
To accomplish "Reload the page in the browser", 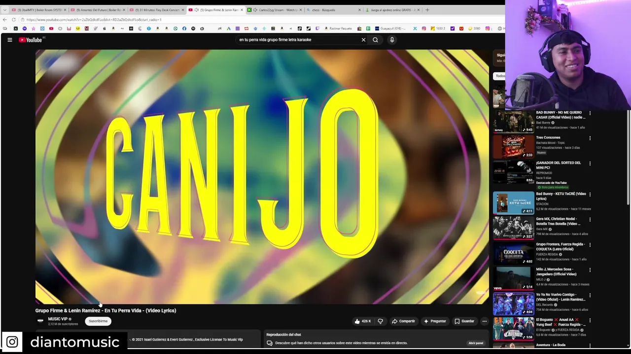I will point(13,20).
